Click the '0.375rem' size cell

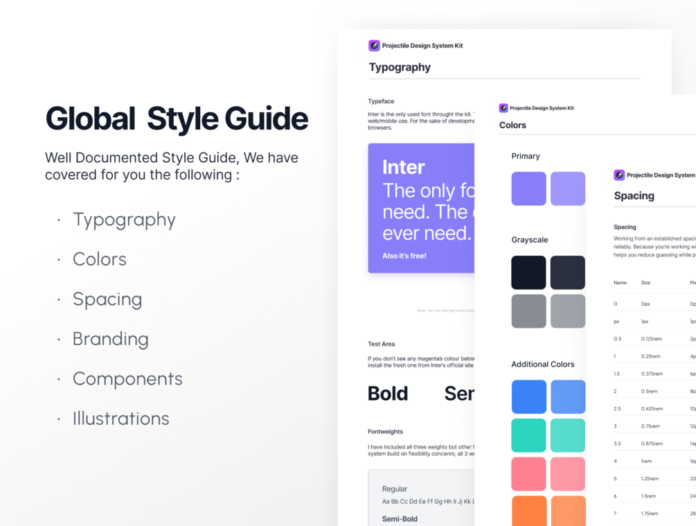tap(652, 374)
